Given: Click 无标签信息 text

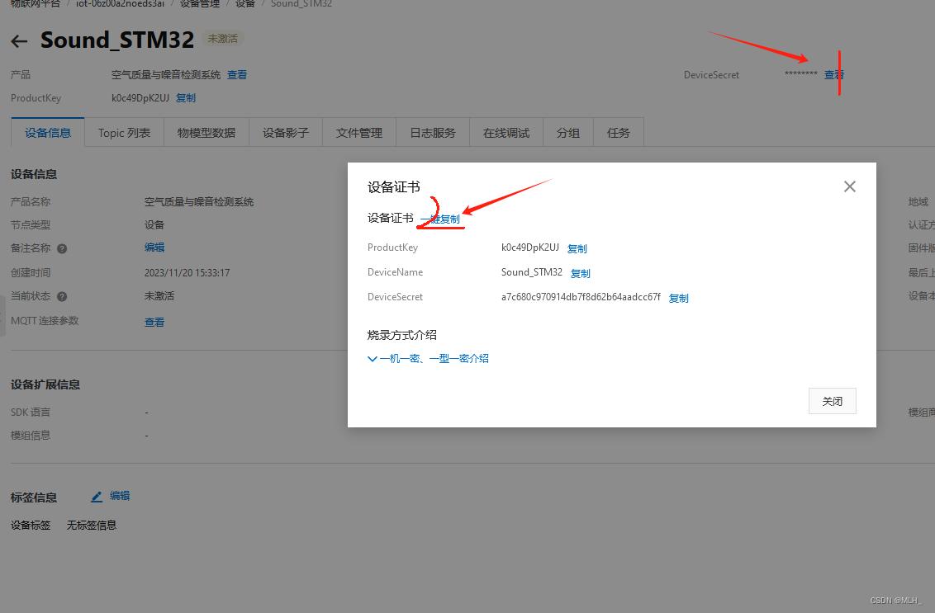Looking at the screenshot, I should pos(91,526).
